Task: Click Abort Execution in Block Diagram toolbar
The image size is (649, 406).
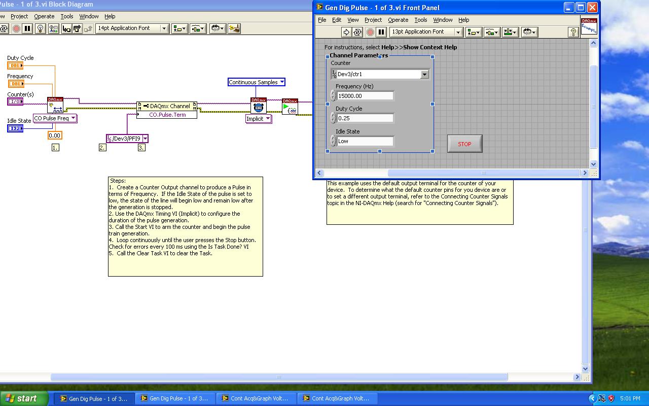Action: tap(16, 28)
